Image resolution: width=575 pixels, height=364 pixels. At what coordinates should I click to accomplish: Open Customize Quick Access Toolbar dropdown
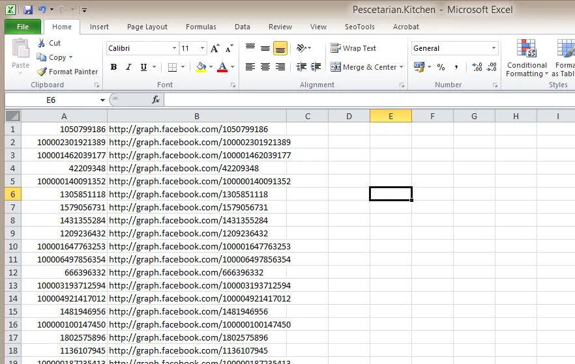point(84,10)
